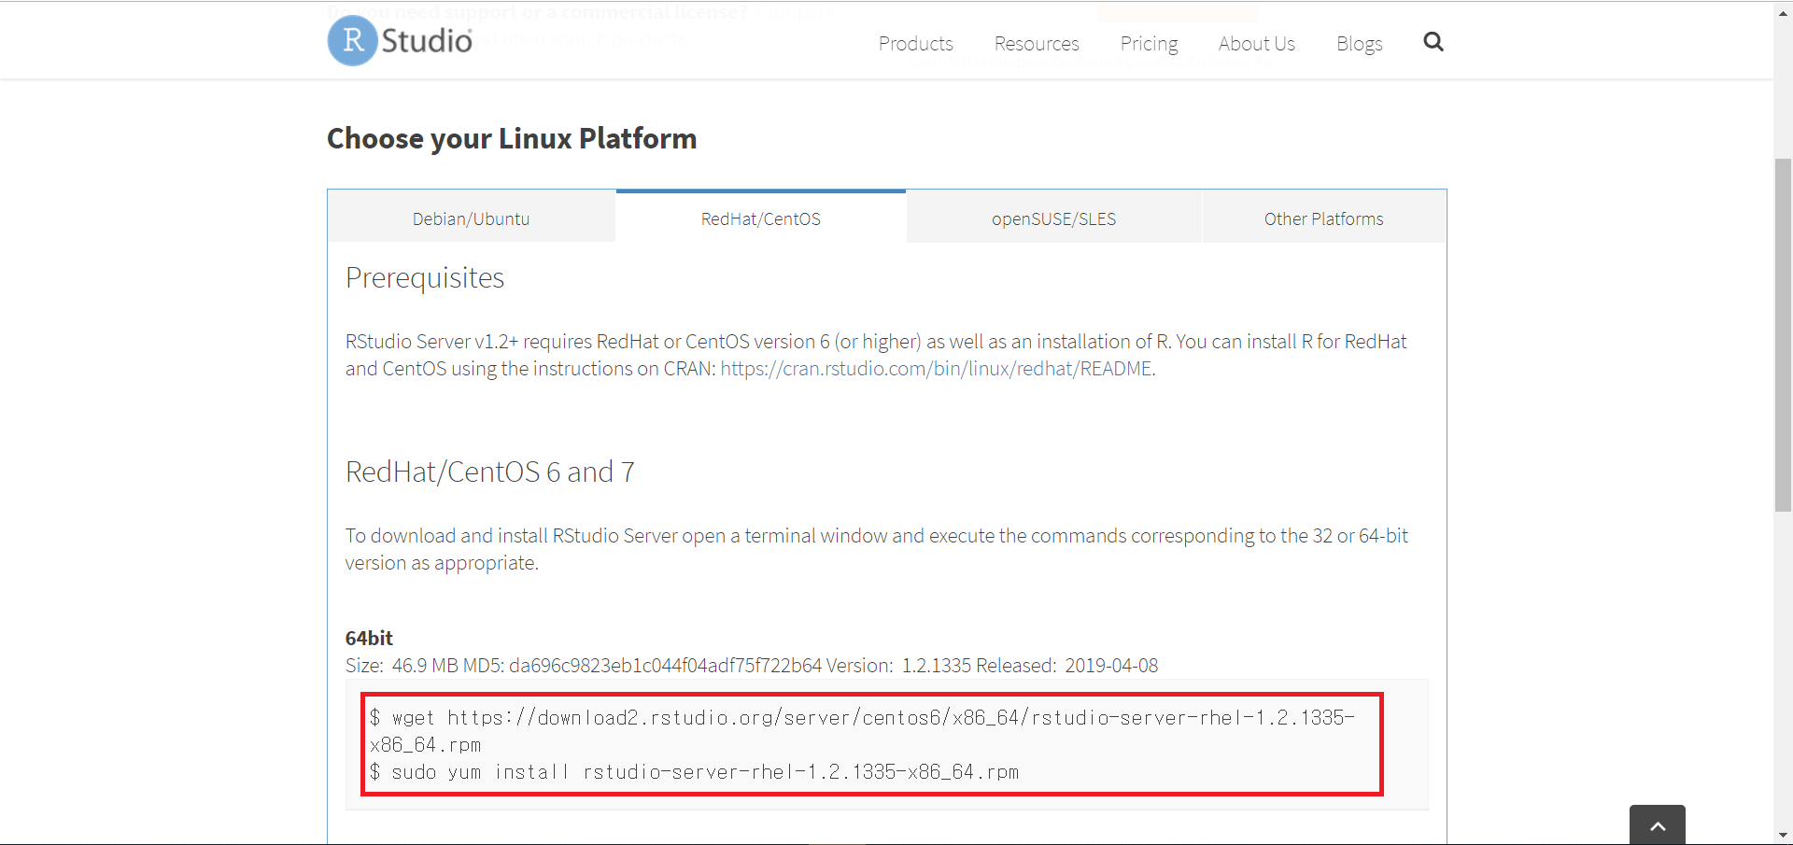This screenshot has width=1793, height=845.
Task: Open the Blogs menu
Action: pyautogui.click(x=1359, y=44)
